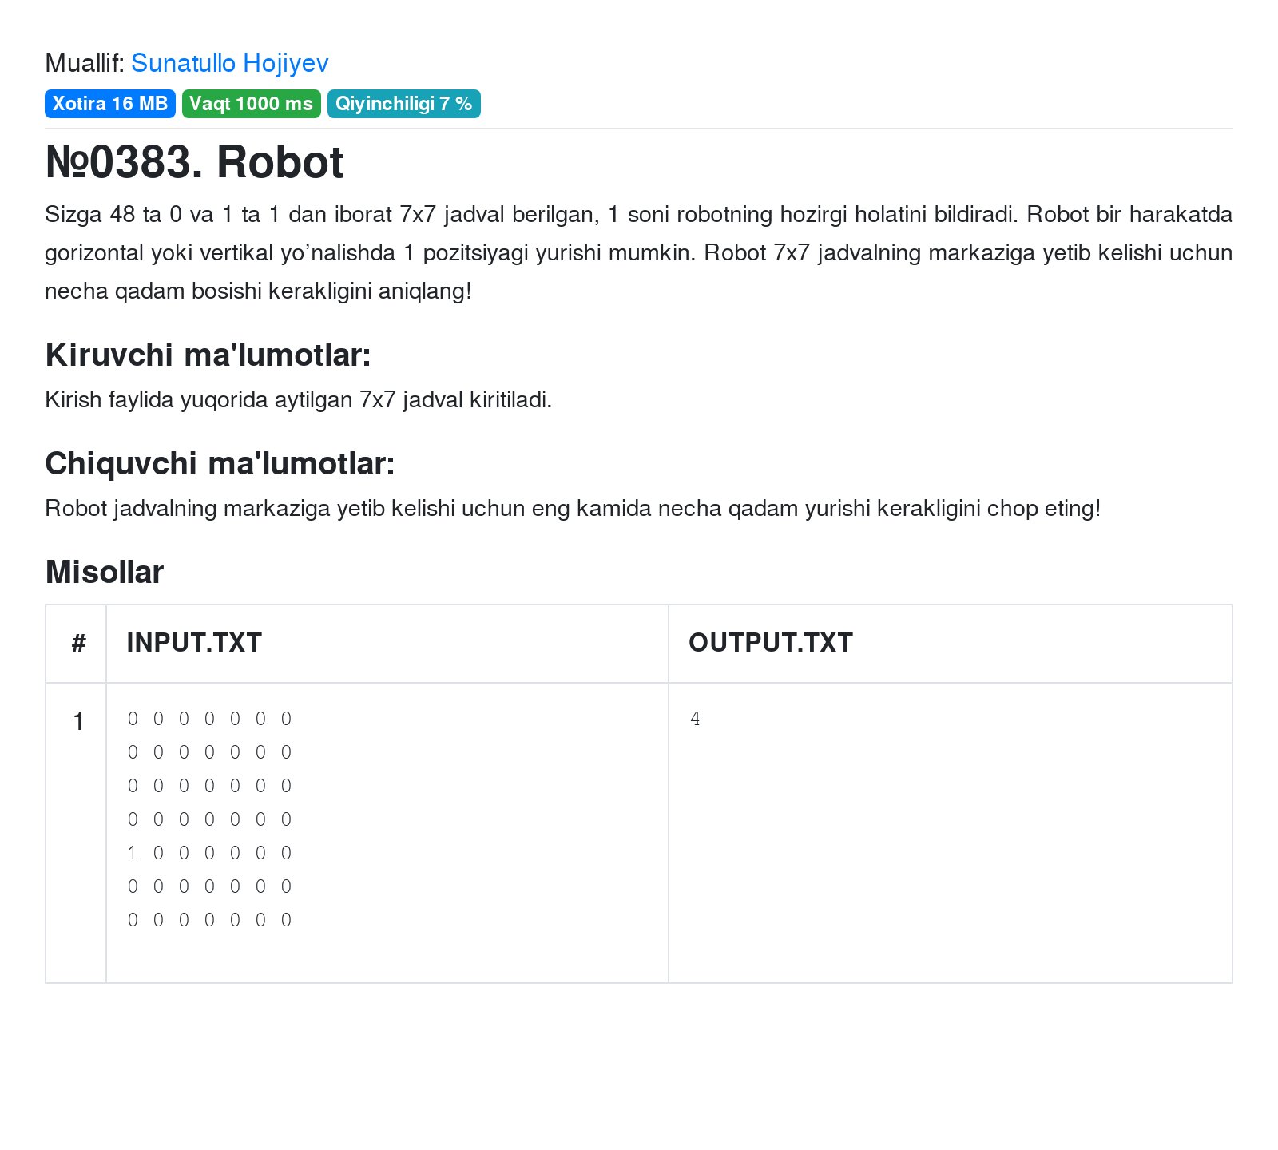Click the Vaqt 1000 ms badge

click(251, 104)
